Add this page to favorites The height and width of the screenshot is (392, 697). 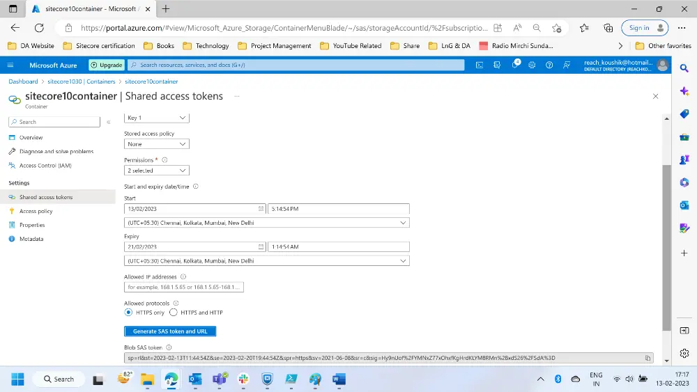point(556,28)
